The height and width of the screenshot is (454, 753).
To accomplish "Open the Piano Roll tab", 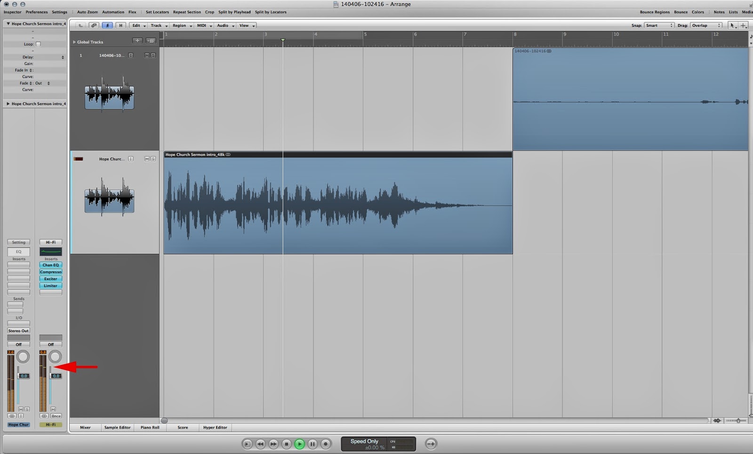I will point(150,428).
